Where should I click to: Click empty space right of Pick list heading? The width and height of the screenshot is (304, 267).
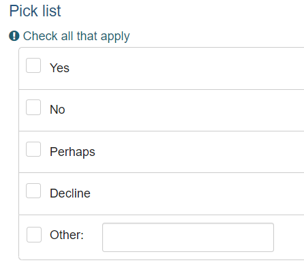tap(182, 11)
